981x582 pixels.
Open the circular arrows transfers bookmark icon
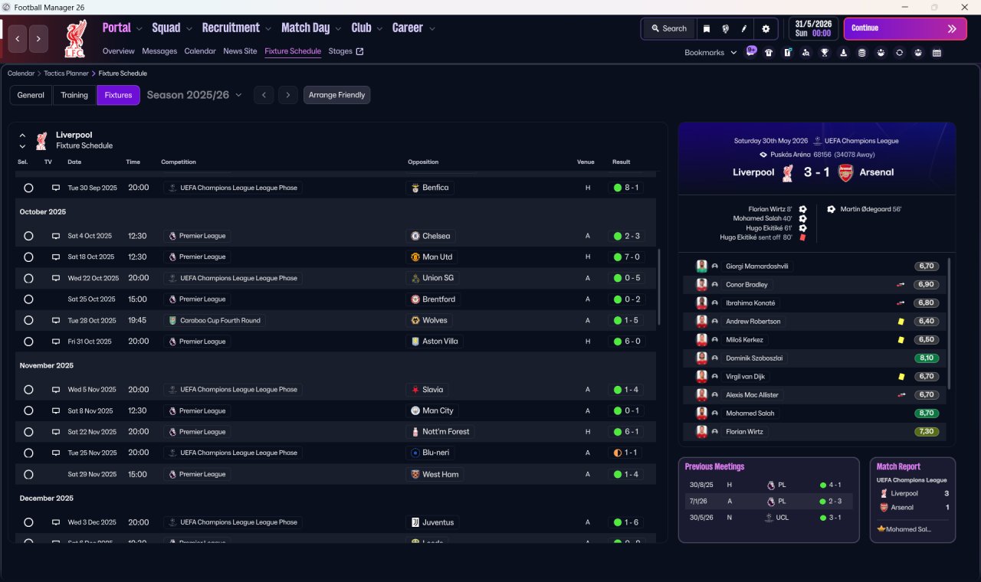[x=899, y=53]
